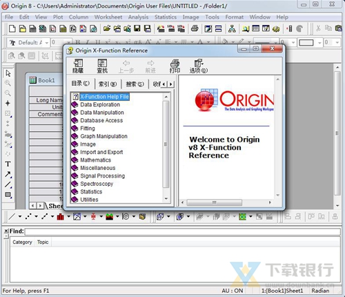Select the Text tool
The image size is (345, 297).
[8, 164]
